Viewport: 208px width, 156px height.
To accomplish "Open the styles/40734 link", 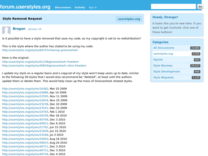I will tap(25, 154).
